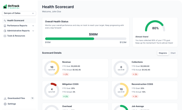Click the Settings gear icon
Screen dimensions: 182x110
tap(5, 104)
